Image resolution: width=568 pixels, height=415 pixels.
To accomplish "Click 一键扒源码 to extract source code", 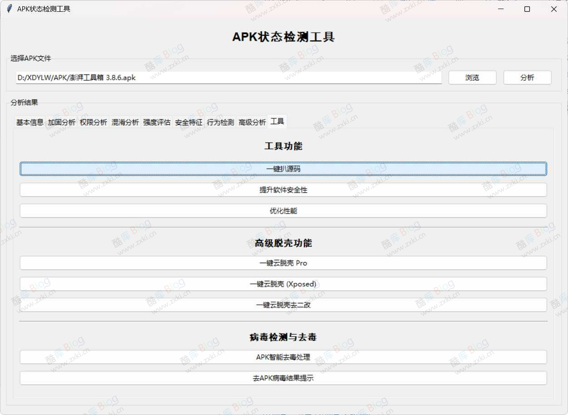I will click(283, 168).
